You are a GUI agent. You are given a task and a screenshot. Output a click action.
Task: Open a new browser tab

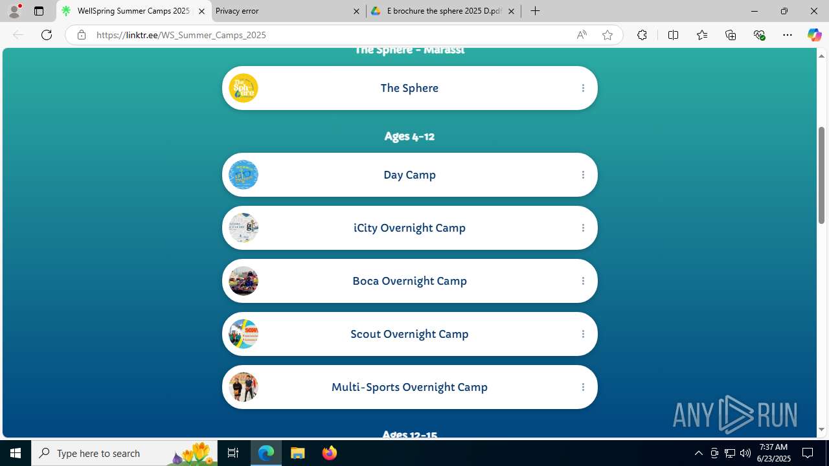tap(536, 11)
